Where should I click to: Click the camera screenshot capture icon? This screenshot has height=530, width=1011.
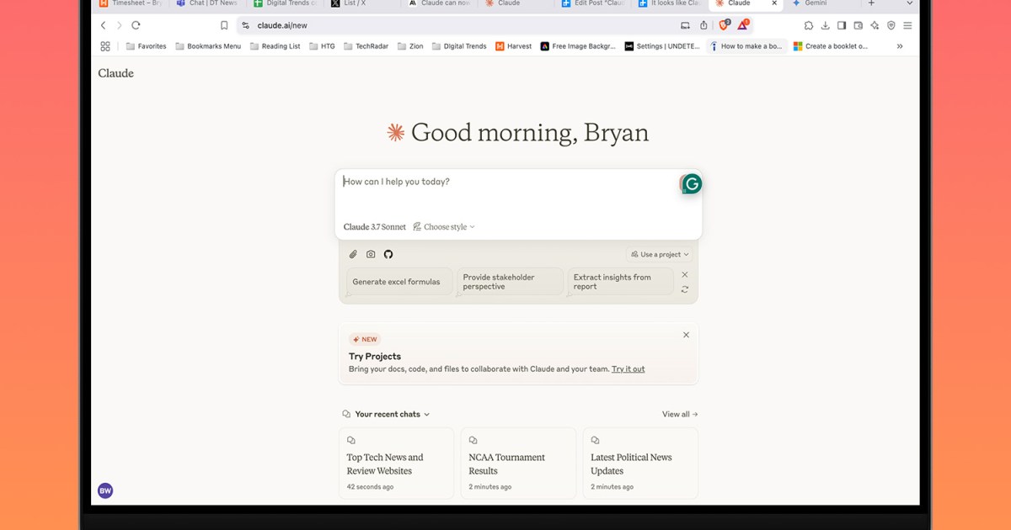371,254
